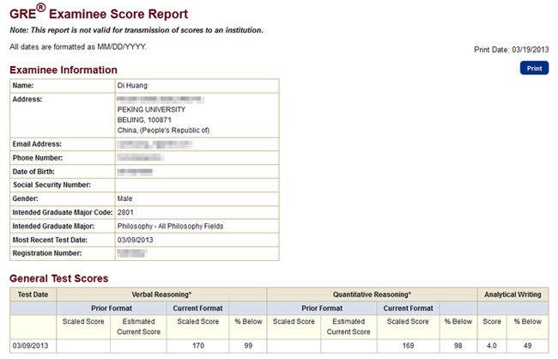This screenshot has height=359, width=558.
Task: Select 'China, (People's Republic of)' text
Action: (163, 131)
